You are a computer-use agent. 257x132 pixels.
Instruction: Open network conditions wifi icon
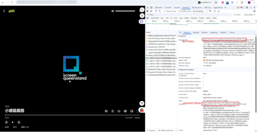210,11
